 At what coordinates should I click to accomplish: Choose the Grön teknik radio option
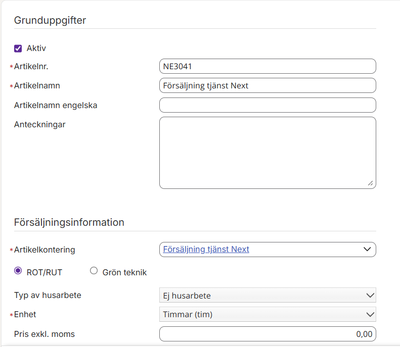(x=94, y=271)
